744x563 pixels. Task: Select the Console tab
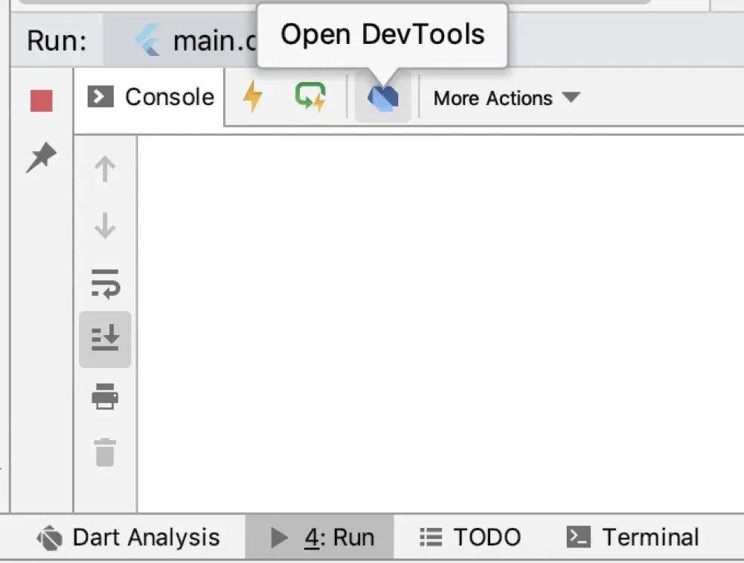(150, 98)
